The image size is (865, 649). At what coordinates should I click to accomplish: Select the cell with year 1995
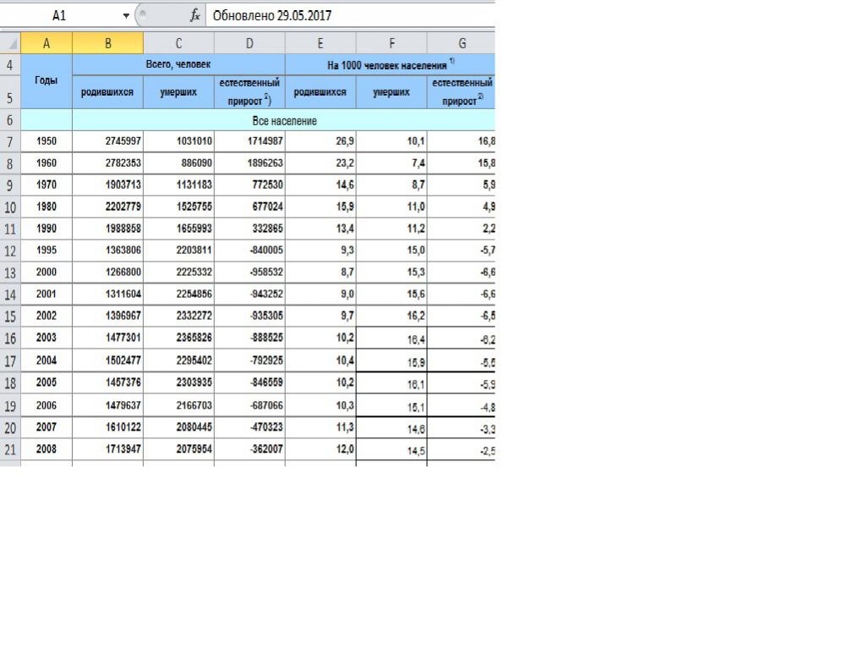47,251
